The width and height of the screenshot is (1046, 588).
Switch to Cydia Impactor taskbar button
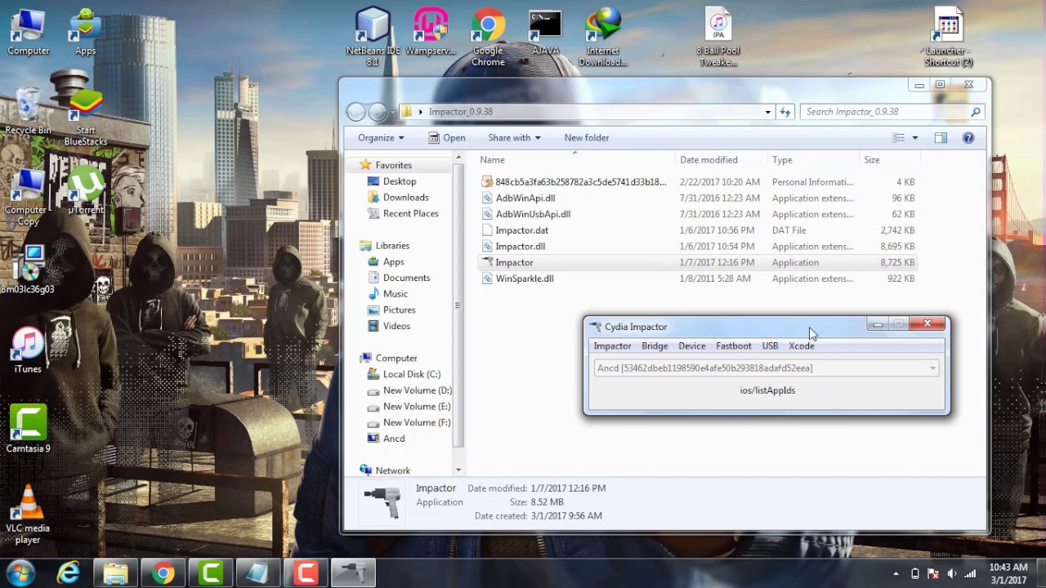(353, 572)
